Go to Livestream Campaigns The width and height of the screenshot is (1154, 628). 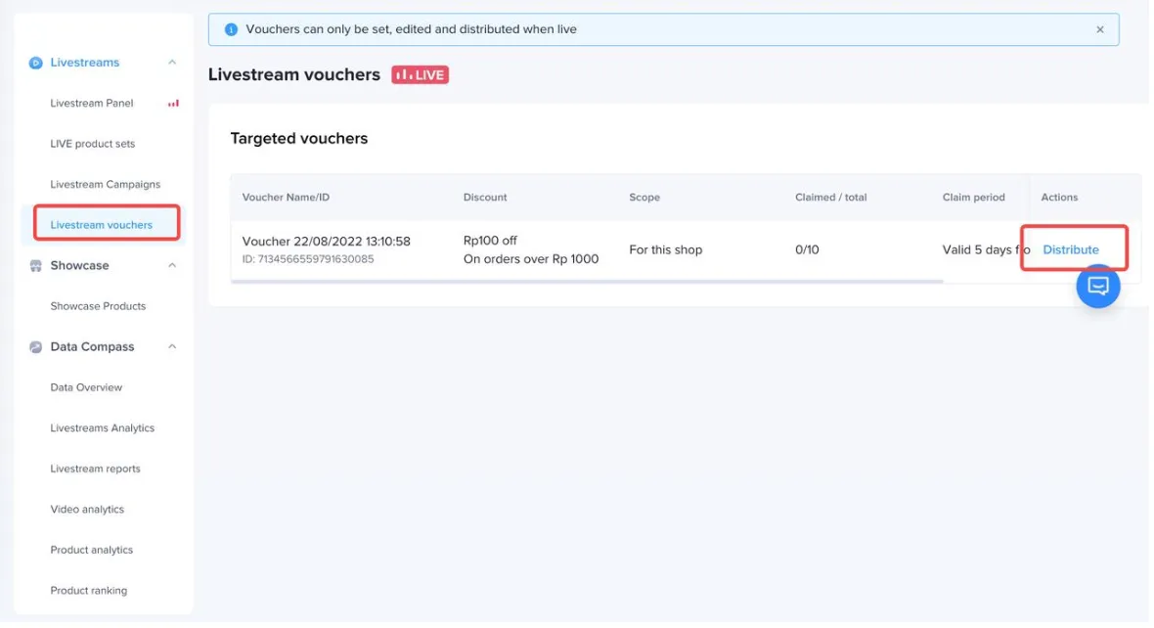click(106, 185)
